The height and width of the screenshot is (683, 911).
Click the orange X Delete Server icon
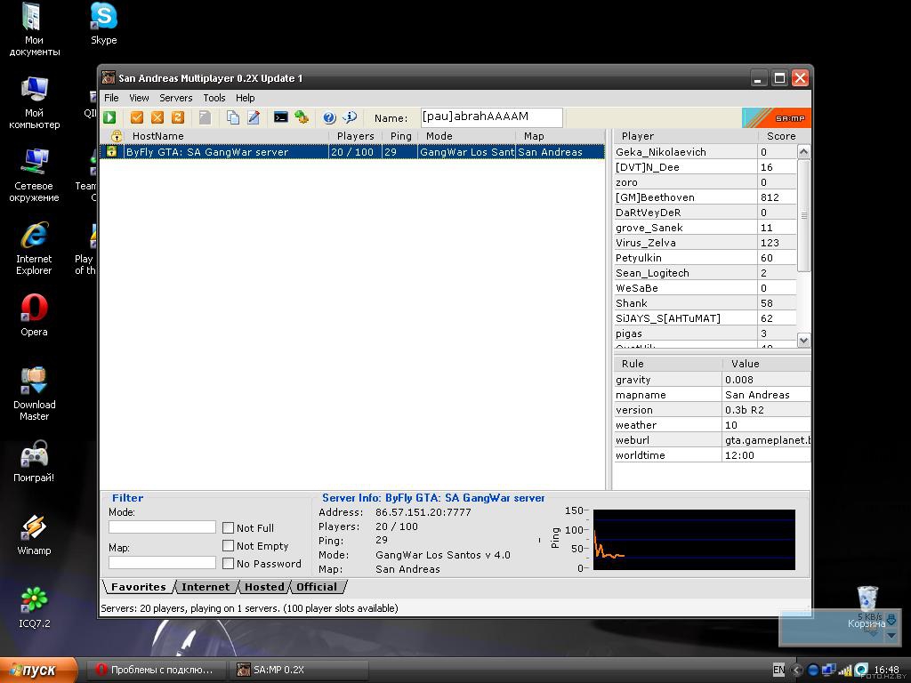[x=157, y=118]
